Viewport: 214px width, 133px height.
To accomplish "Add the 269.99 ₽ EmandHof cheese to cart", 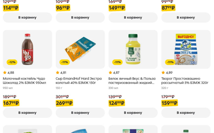I will tap(80, 113).
